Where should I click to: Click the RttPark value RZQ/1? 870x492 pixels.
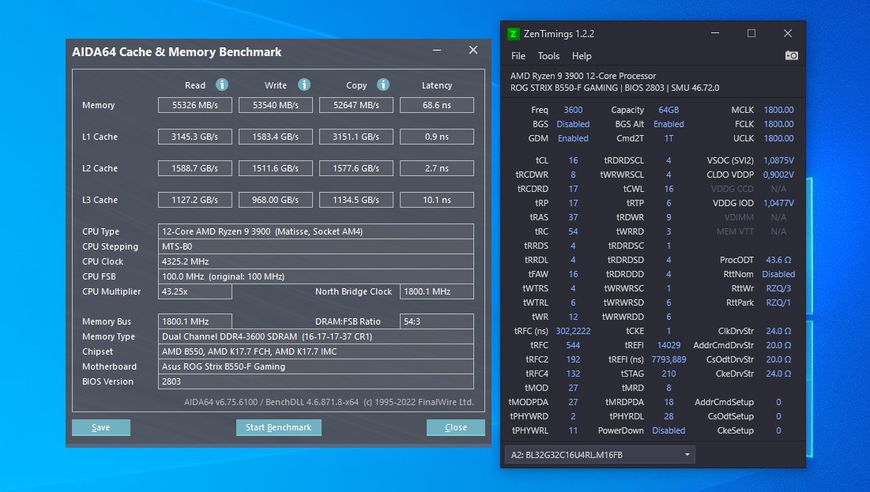(x=778, y=302)
